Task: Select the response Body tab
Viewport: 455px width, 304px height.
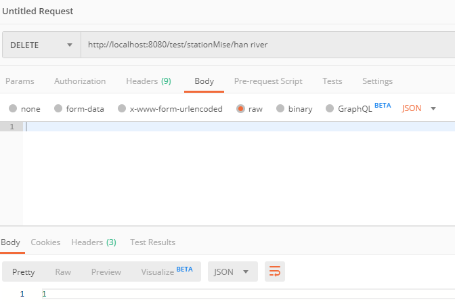Action: (x=10, y=242)
